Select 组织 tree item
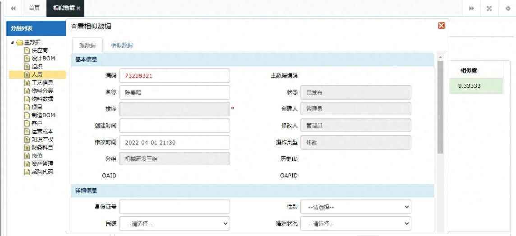516x236 pixels. [37, 67]
